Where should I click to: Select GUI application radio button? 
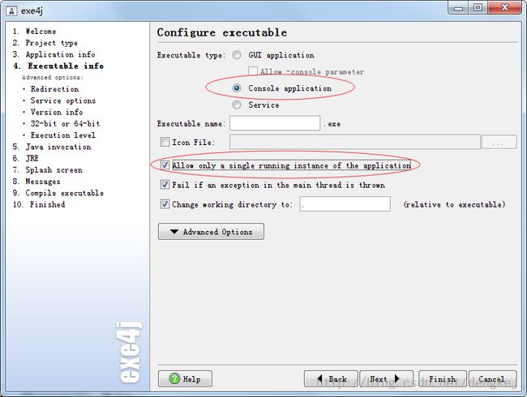point(237,55)
